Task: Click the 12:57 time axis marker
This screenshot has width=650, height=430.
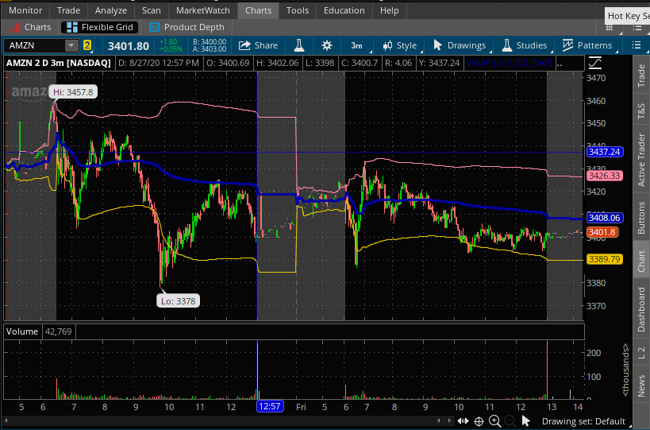Action: [270, 406]
